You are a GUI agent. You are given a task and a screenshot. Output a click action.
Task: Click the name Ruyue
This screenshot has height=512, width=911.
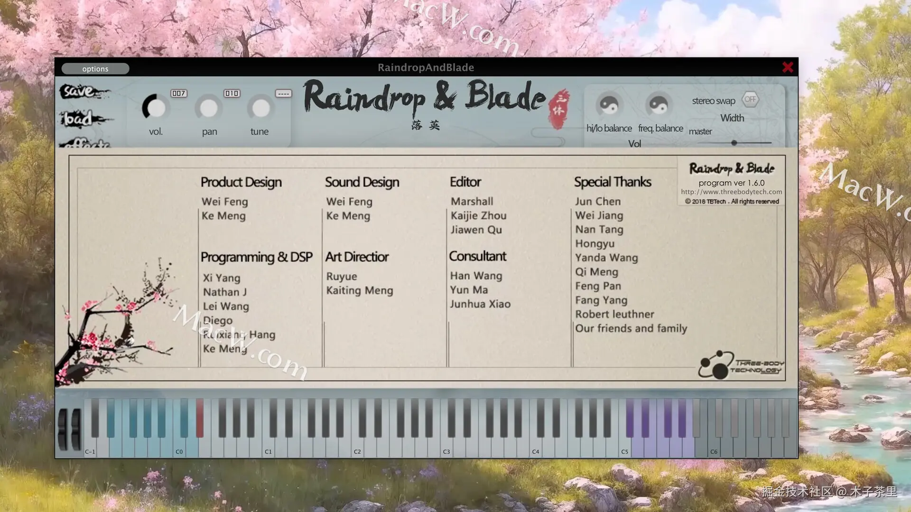[342, 277]
